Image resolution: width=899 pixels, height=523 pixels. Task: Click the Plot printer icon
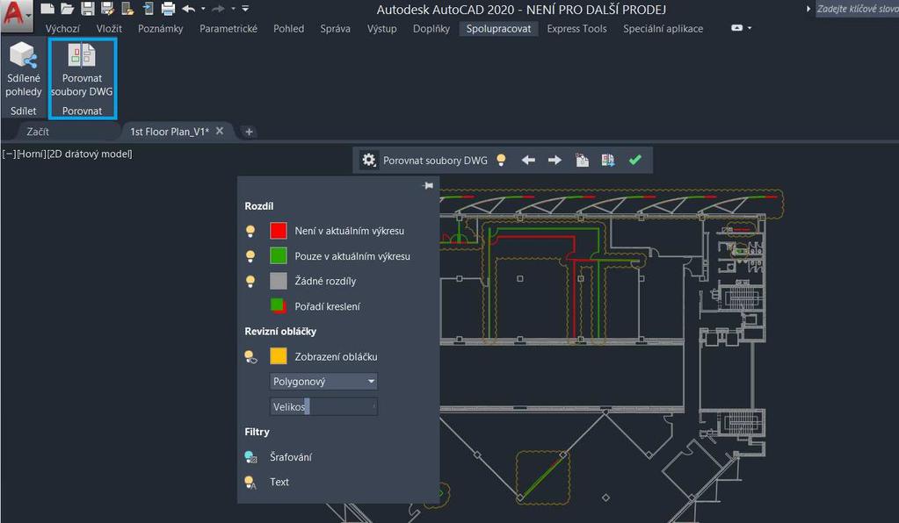point(168,9)
